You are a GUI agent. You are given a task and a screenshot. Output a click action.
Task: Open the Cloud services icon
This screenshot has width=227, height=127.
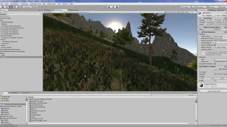194,7
